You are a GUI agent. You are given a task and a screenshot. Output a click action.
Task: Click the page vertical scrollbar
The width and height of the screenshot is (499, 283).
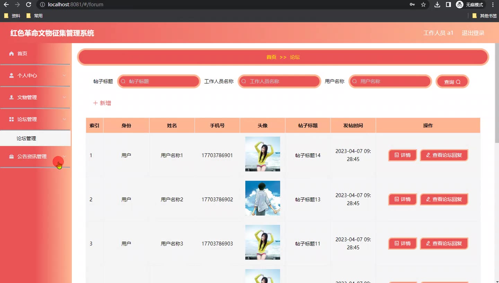pyautogui.click(x=497, y=93)
